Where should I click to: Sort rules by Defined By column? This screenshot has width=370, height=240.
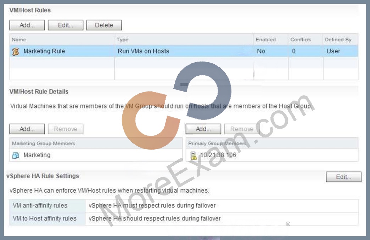point(341,40)
